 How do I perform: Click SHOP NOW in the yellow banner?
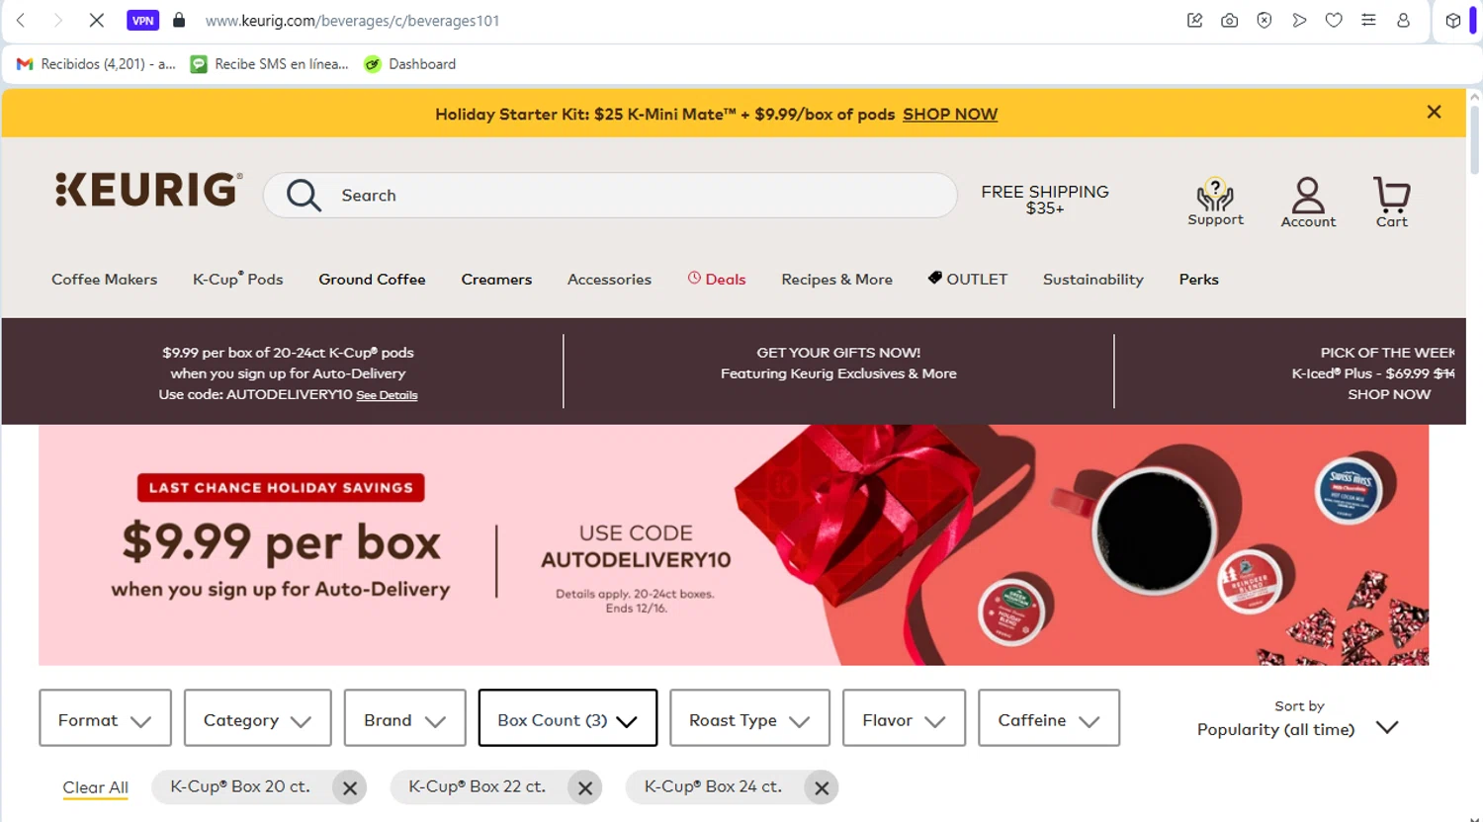pyautogui.click(x=950, y=115)
